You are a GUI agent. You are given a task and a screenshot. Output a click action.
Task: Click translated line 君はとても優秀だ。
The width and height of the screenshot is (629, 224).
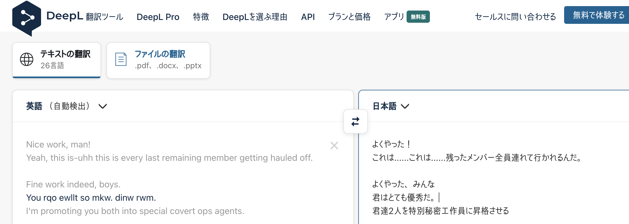coord(404,198)
